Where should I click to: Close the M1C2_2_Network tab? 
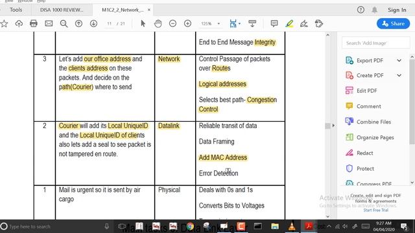[x=149, y=10]
